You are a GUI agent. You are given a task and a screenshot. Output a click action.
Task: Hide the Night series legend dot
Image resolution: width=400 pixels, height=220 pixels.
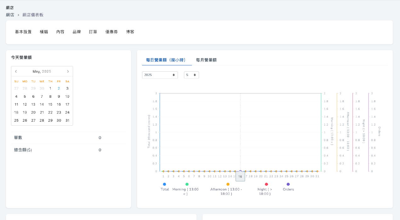(x=266, y=184)
